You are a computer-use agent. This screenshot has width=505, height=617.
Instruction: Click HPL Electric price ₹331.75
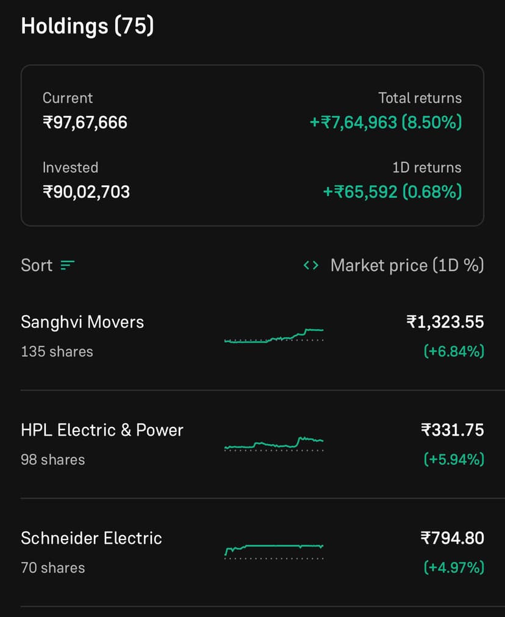coord(452,430)
